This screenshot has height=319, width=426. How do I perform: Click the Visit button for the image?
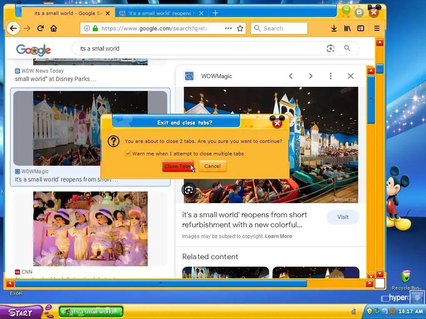click(343, 217)
